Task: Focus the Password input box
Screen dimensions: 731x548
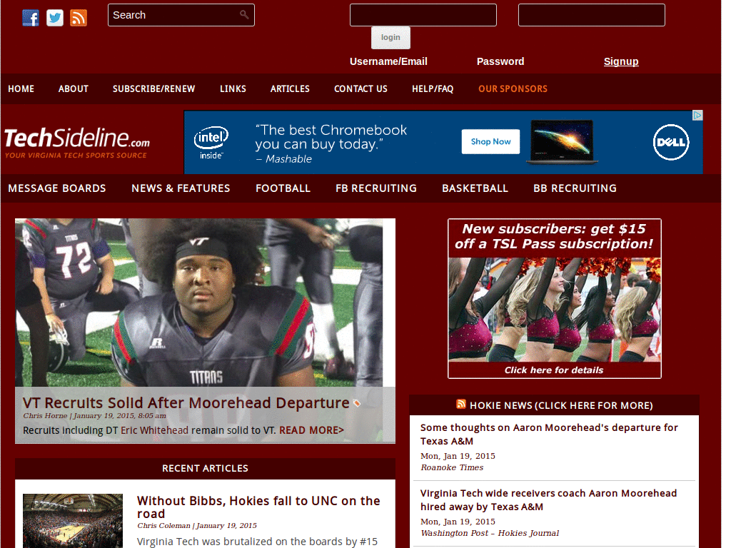Action: coord(592,15)
